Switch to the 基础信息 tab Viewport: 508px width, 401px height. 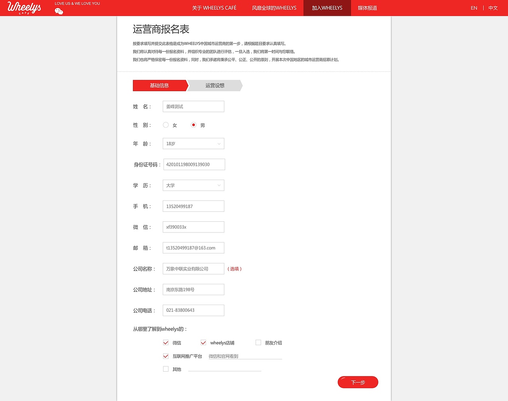point(159,85)
